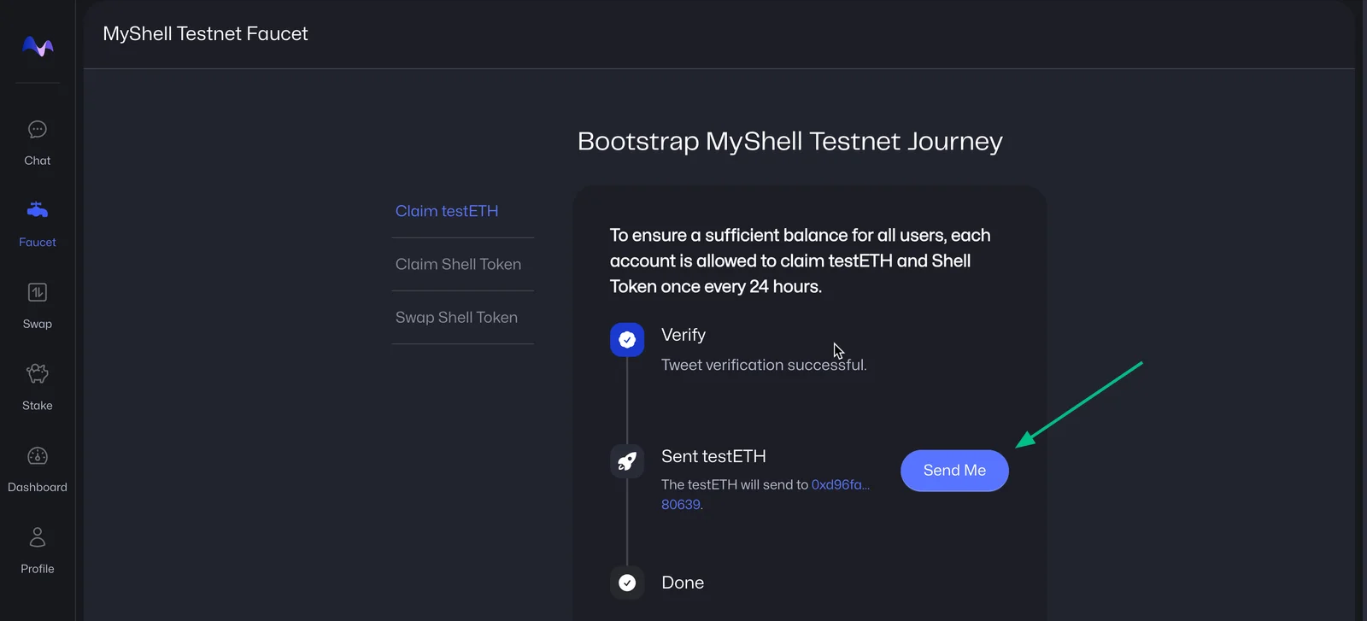Click the 24 hours claim limit notice
The height and width of the screenshot is (621, 1367).
point(801,261)
